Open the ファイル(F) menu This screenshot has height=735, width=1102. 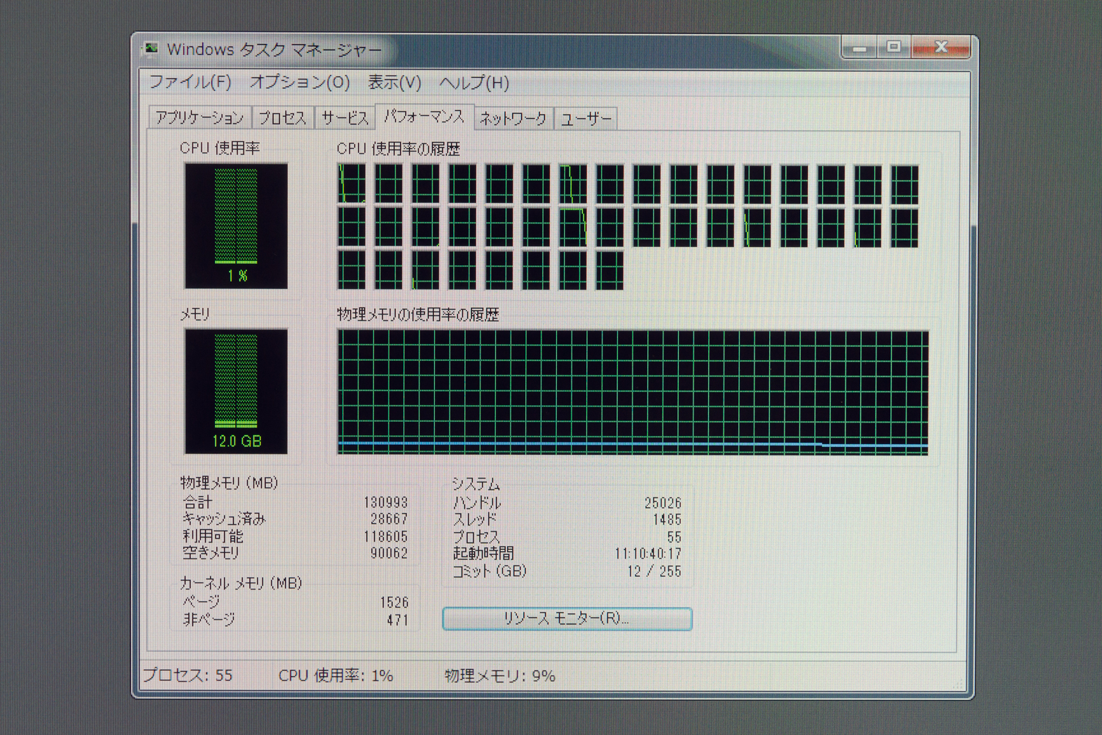coord(190,82)
